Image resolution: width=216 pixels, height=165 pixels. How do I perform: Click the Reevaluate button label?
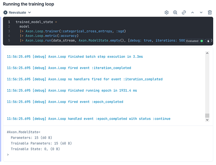[17, 13]
